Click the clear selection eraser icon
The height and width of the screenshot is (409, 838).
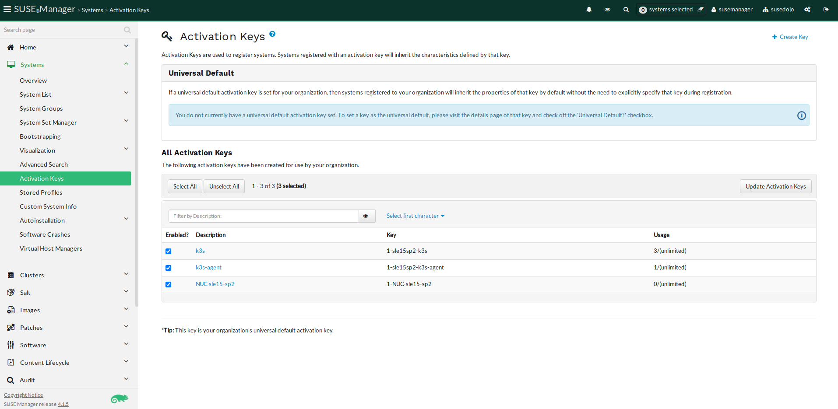click(701, 10)
